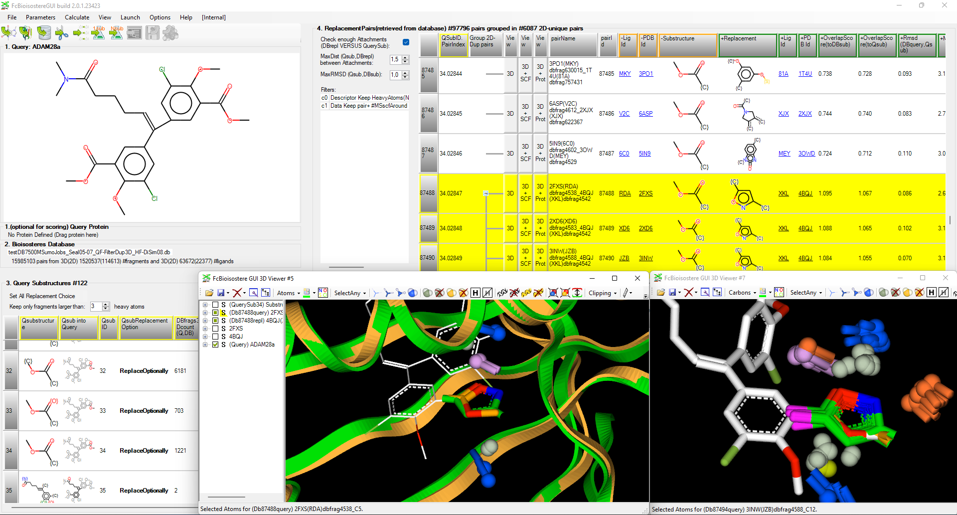
Task: Select space-filling sphere style icon in Viewer #7
Action: coord(869,293)
